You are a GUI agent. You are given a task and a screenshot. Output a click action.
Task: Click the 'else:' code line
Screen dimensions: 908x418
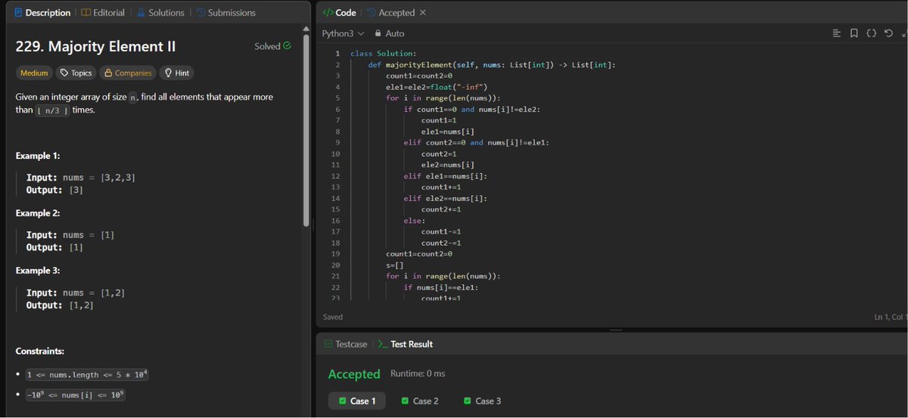point(415,221)
